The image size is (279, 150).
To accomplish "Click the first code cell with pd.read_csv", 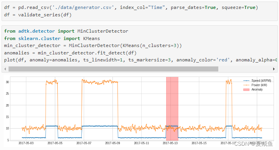I will [140, 11].
